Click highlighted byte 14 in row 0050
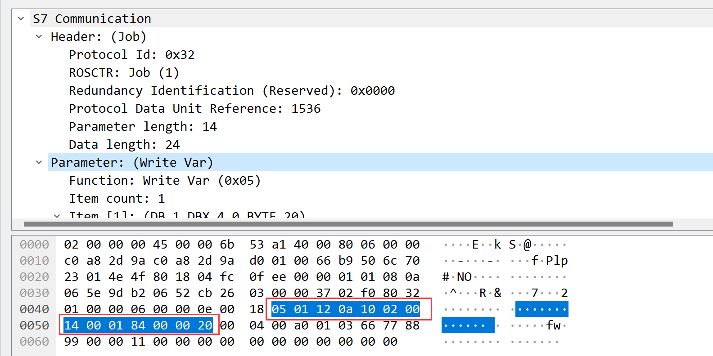 pyautogui.click(x=71, y=325)
